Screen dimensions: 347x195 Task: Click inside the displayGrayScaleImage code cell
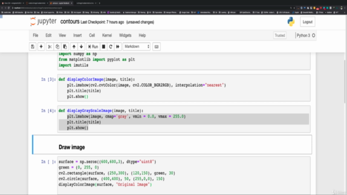click(184, 119)
